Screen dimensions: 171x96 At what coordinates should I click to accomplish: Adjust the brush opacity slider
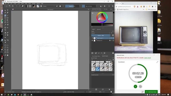click(72, 6)
